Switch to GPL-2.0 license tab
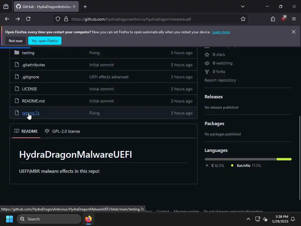The height and width of the screenshot is (226, 301). [x=62, y=131]
